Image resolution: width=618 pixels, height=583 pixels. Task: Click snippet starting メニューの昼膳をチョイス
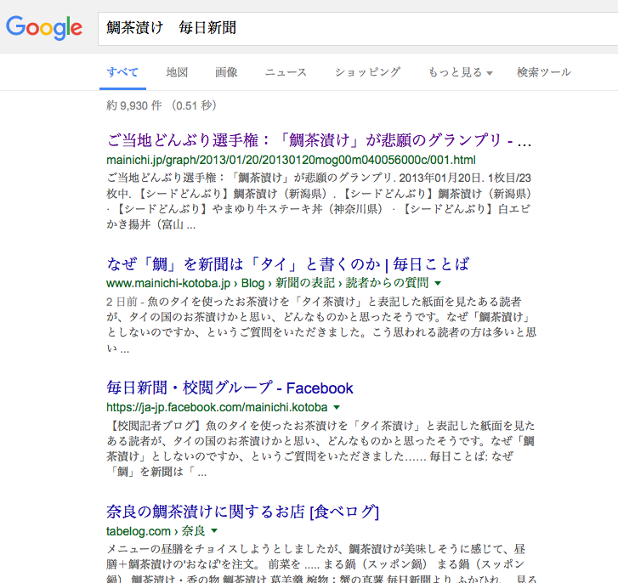click(x=321, y=564)
